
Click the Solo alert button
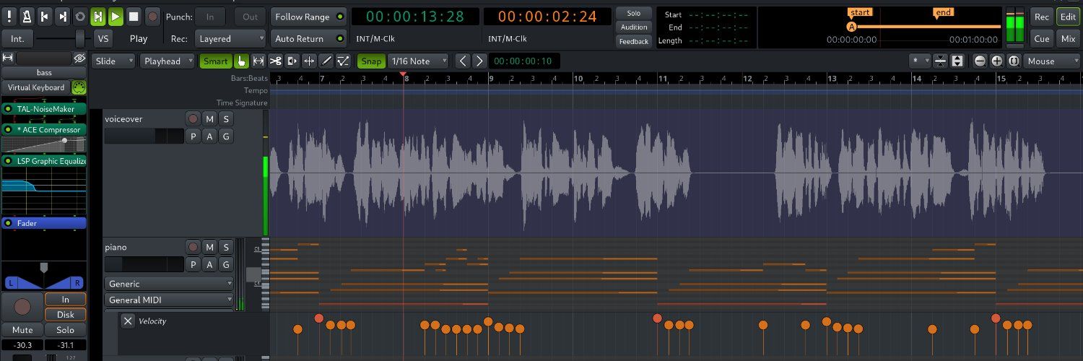(633, 14)
